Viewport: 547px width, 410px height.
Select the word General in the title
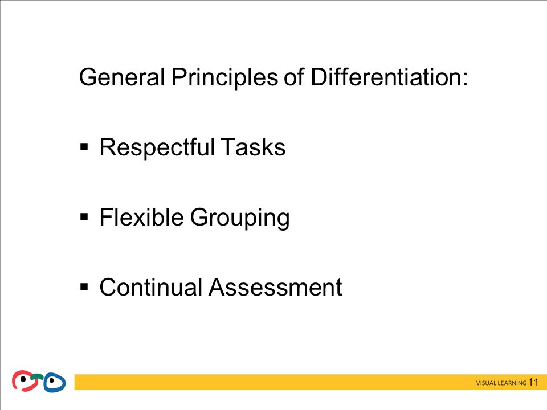click(x=122, y=77)
